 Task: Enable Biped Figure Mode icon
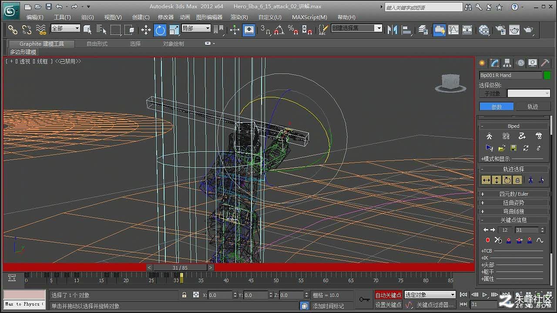[x=490, y=137]
